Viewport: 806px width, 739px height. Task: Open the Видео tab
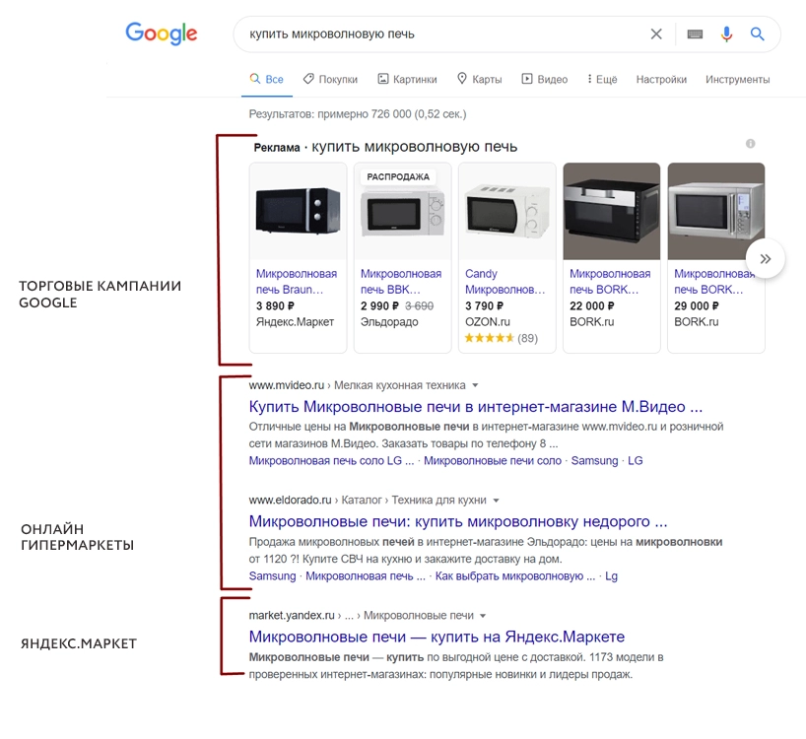pos(544,79)
